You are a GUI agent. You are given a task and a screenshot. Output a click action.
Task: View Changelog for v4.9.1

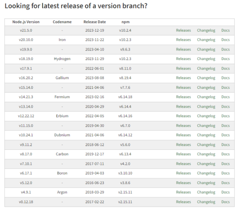click(x=206, y=193)
